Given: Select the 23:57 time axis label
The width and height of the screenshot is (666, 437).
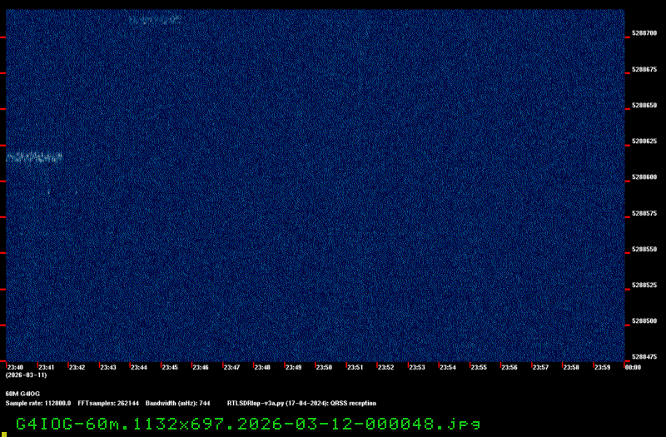Looking at the screenshot, I should pos(540,367).
